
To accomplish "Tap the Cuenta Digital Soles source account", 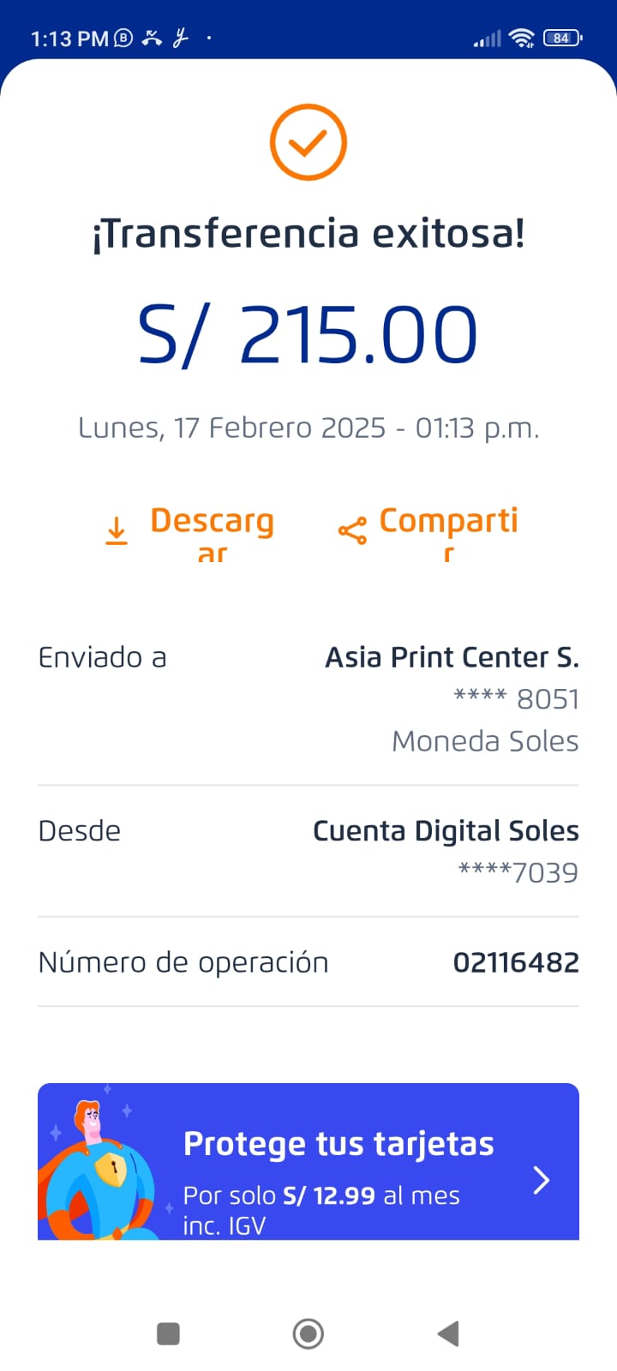I will 446,831.
